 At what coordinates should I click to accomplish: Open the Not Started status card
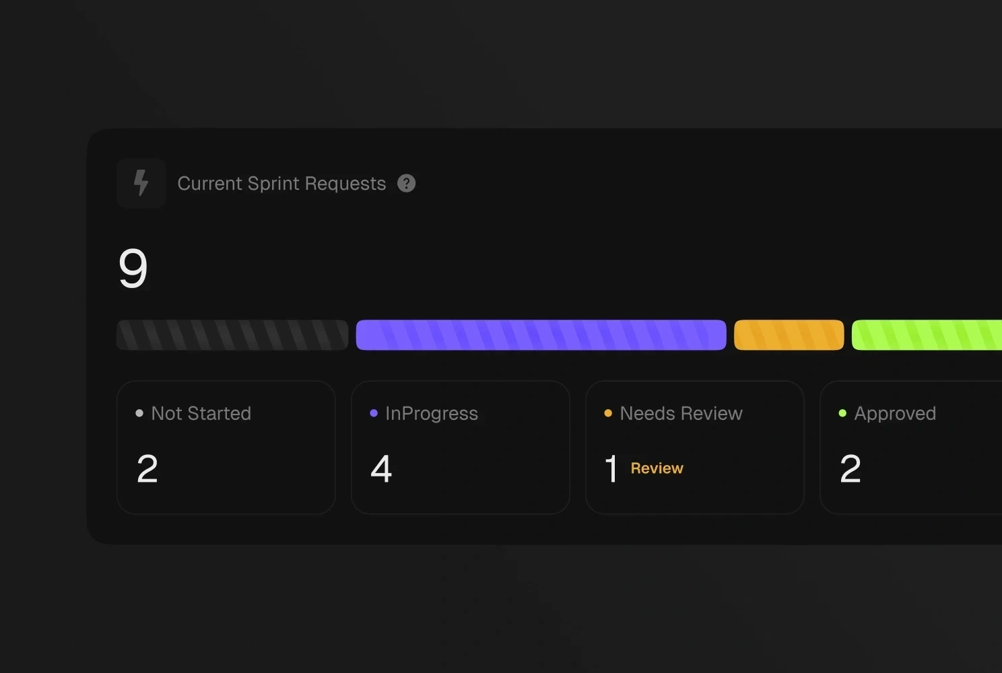pyautogui.click(x=226, y=448)
